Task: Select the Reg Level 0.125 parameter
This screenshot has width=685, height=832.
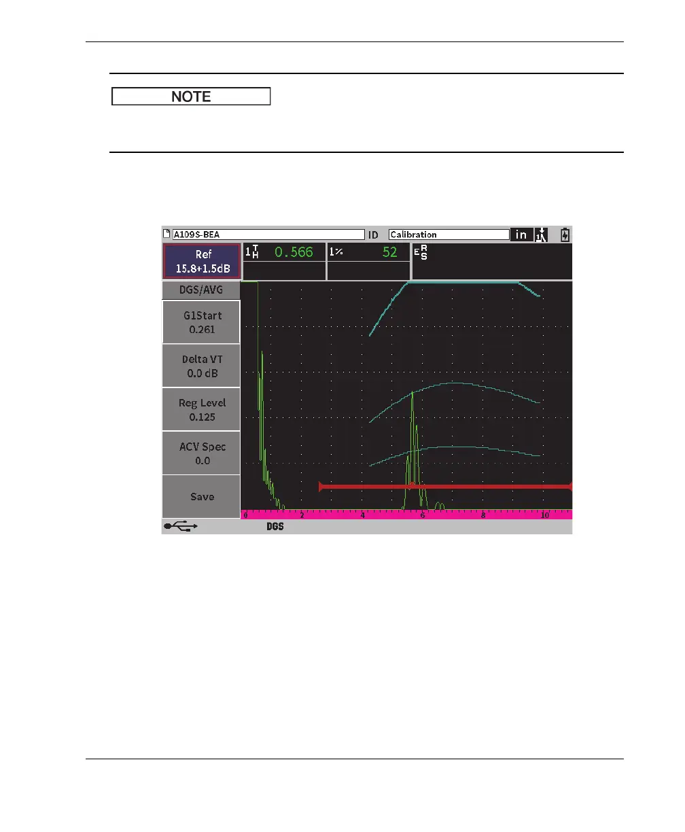Action: (201, 409)
